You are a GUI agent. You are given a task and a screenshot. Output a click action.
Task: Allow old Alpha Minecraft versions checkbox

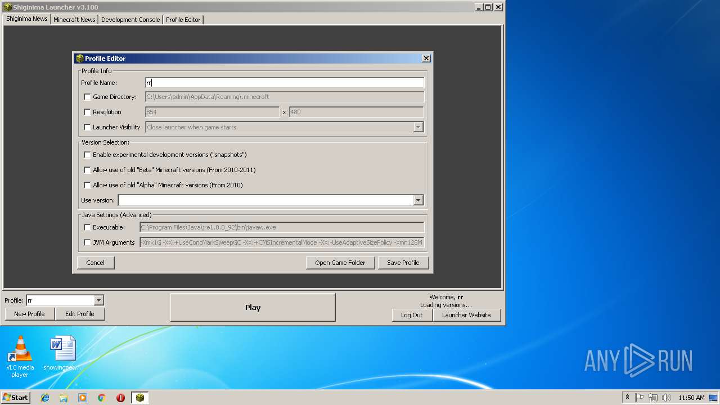coord(87,185)
